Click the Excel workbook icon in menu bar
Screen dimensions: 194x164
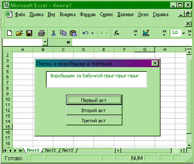[x=9, y=14]
